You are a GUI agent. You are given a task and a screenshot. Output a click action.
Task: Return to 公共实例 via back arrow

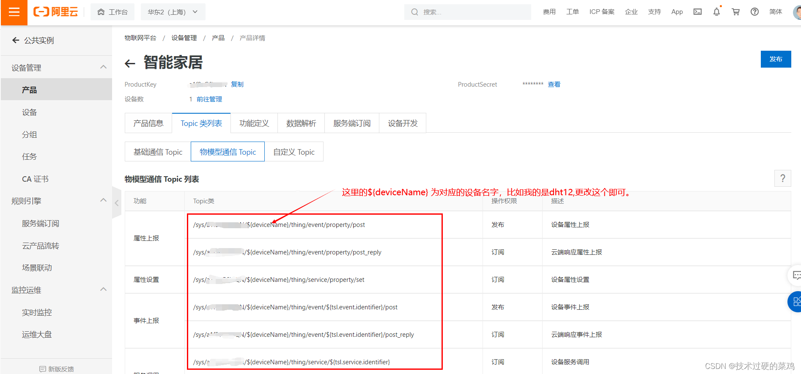(x=16, y=40)
